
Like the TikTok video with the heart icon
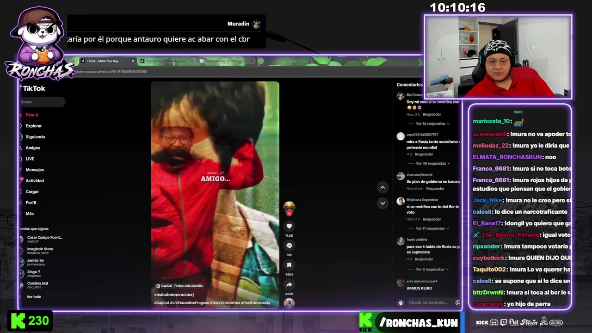[289, 226]
